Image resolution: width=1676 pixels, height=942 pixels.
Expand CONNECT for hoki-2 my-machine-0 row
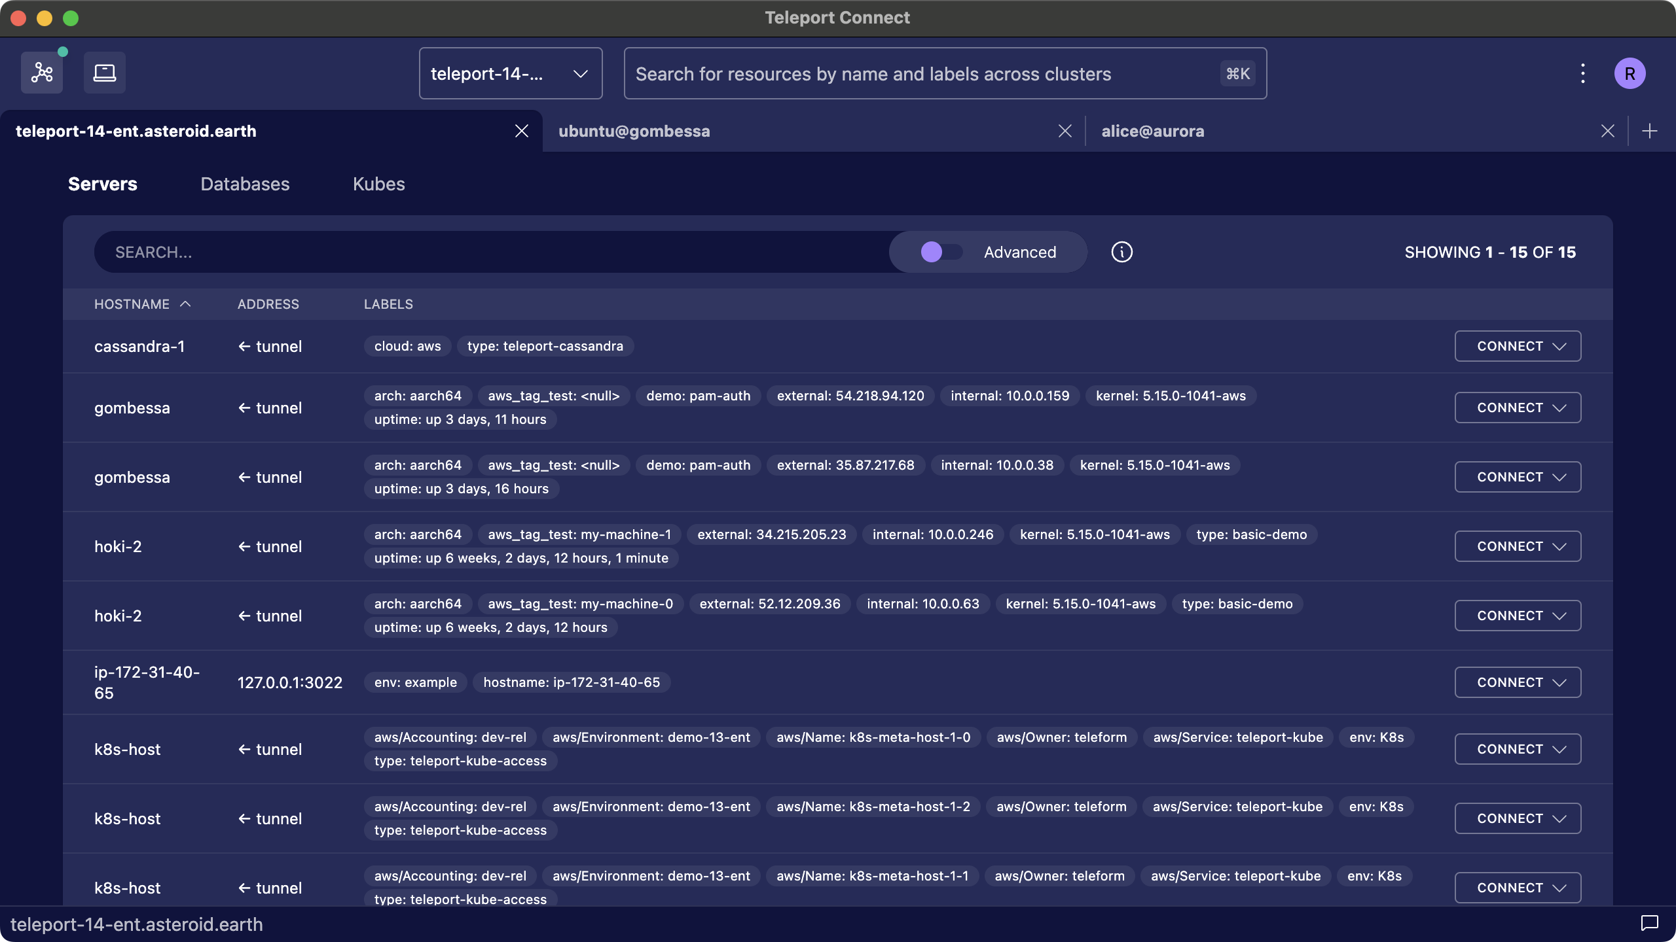point(1518,616)
